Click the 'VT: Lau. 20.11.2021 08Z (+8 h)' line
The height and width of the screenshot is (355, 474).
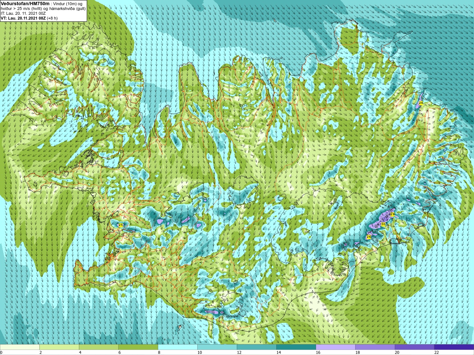pyautogui.click(x=29, y=18)
